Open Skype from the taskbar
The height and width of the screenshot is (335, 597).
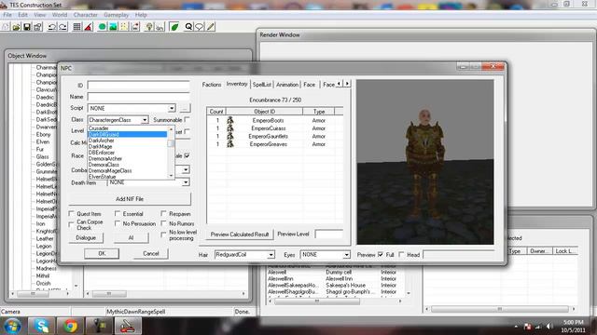coord(41,326)
